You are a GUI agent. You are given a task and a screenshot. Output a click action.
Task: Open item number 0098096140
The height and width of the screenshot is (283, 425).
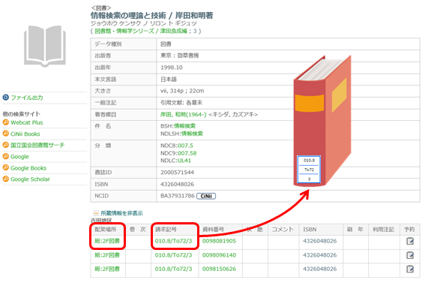[x=220, y=255]
